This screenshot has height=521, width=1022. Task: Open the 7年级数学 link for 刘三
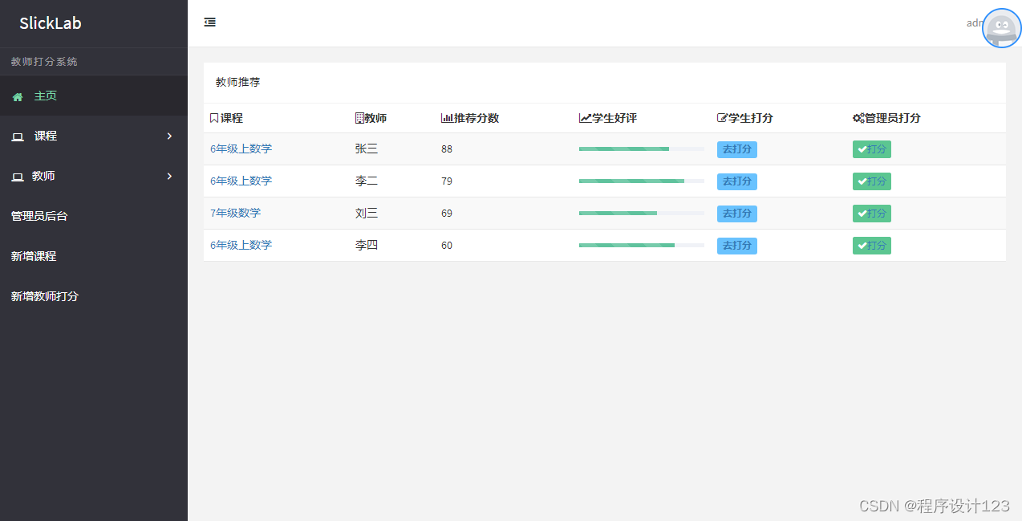coord(237,213)
